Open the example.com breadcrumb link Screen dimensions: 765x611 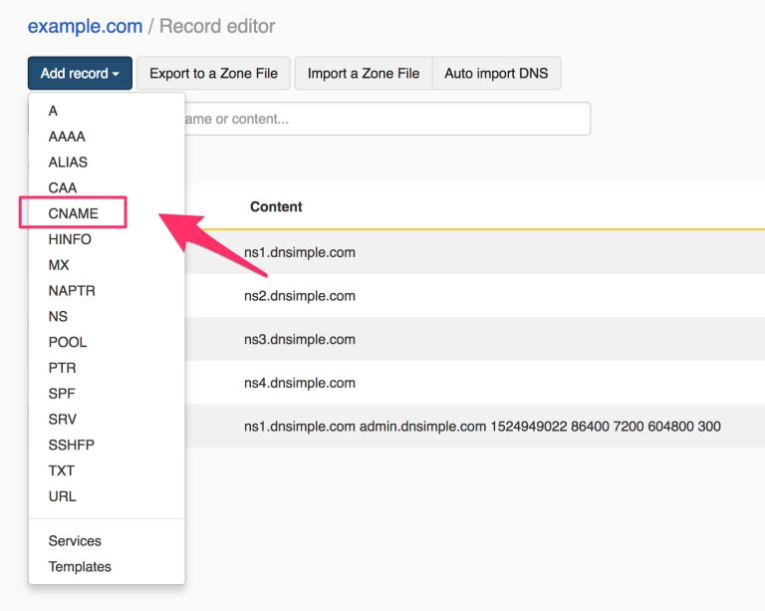[86, 26]
